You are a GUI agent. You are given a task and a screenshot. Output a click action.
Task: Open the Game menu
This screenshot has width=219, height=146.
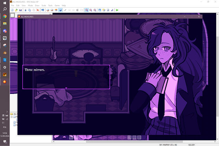coord(57,5)
